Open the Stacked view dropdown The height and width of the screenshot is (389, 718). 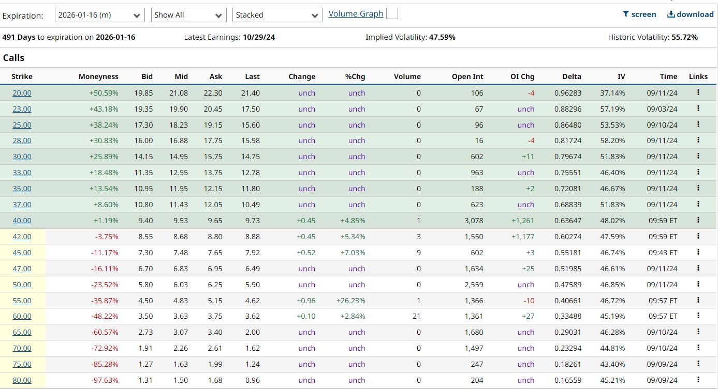(277, 15)
